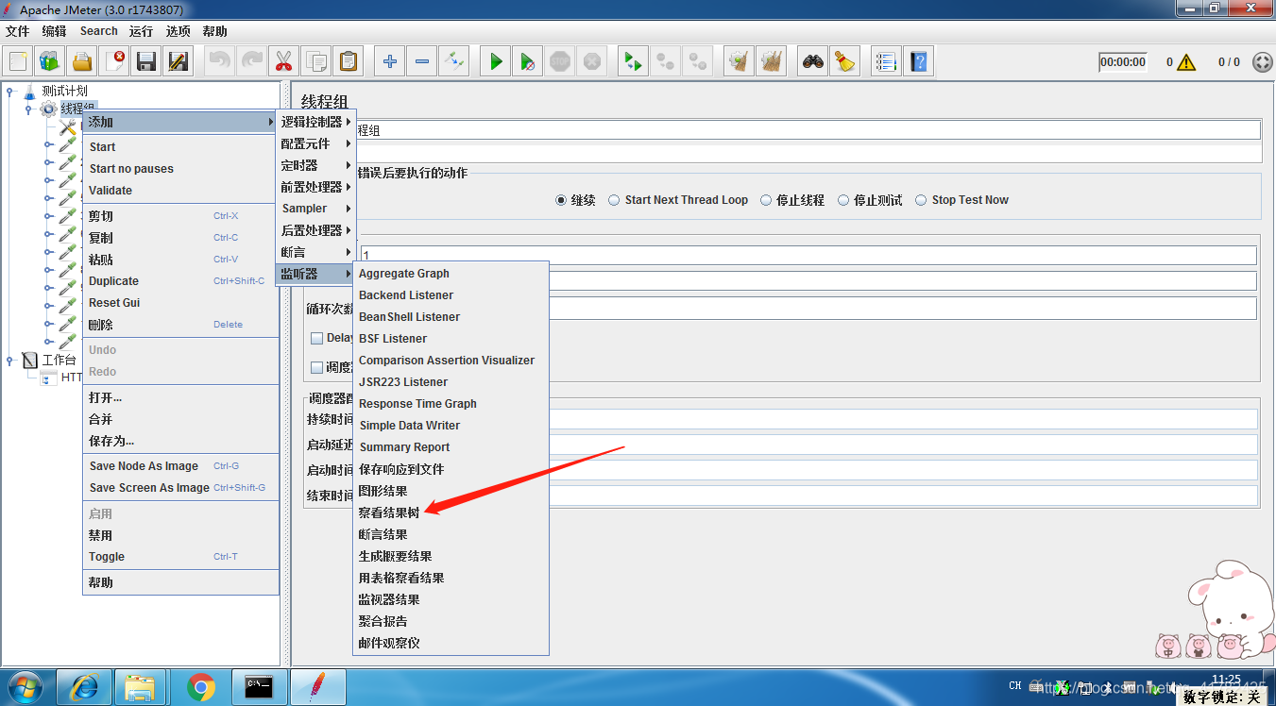The width and height of the screenshot is (1276, 706).
Task: Select 聚合报告 listener entry
Action: coord(451,621)
